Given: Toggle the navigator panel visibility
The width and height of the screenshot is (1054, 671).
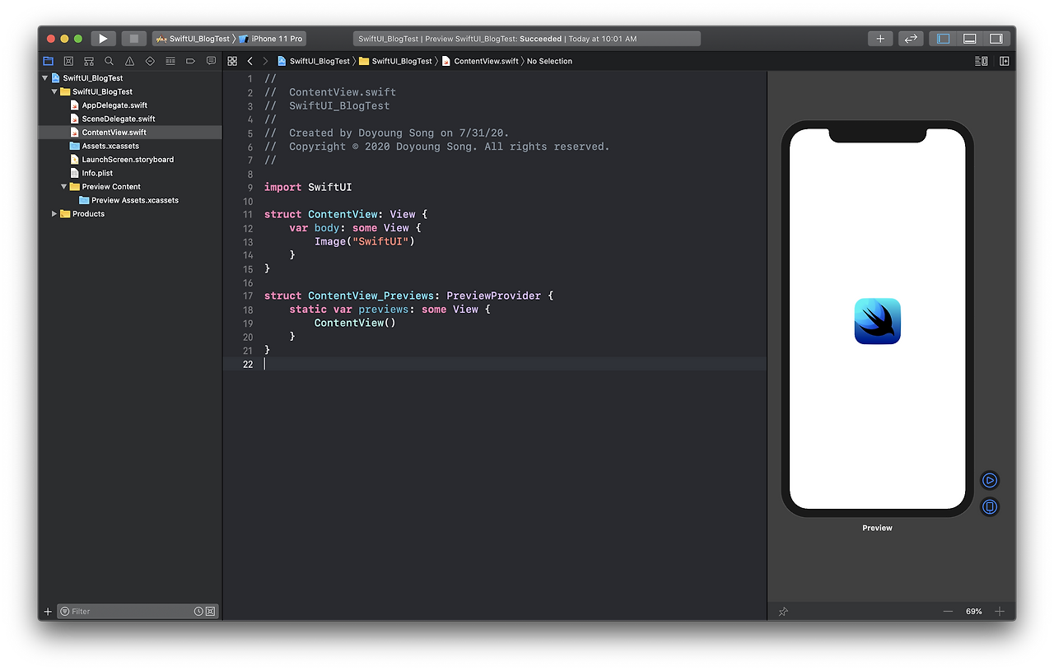Looking at the screenshot, I should (x=944, y=39).
